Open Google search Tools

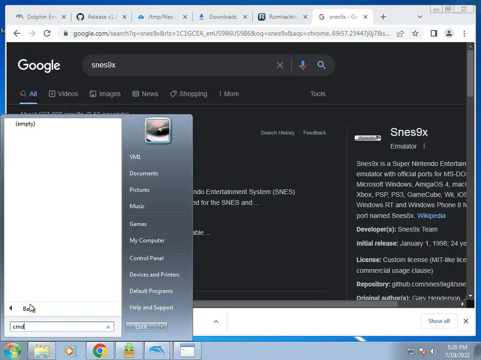click(318, 94)
